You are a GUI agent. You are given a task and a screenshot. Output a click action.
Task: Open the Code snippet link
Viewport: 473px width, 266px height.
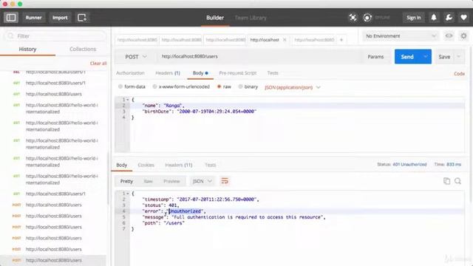459,73
